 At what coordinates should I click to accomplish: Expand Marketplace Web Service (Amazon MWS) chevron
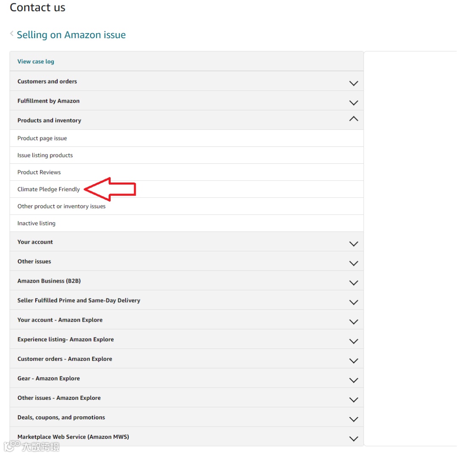(x=353, y=439)
